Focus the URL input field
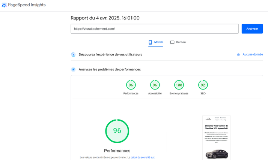Image resolution: width=268 pixels, height=160 pixels. [x=154, y=29]
